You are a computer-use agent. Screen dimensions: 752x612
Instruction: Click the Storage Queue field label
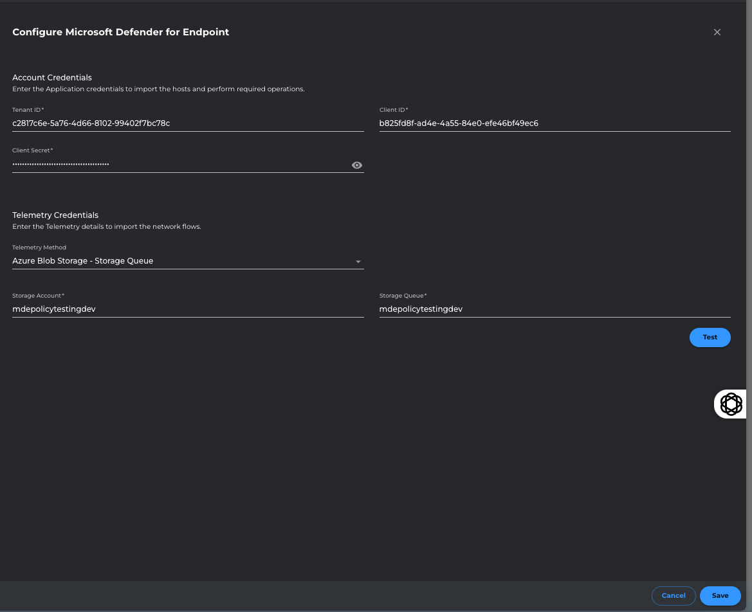coord(403,296)
